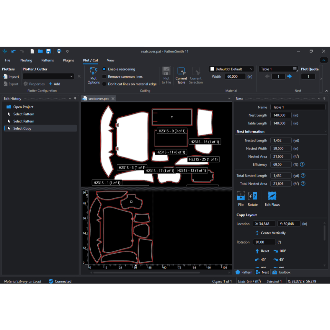Click the Rotation value field
The width and height of the screenshot is (330, 330).
(x=264, y=242)
